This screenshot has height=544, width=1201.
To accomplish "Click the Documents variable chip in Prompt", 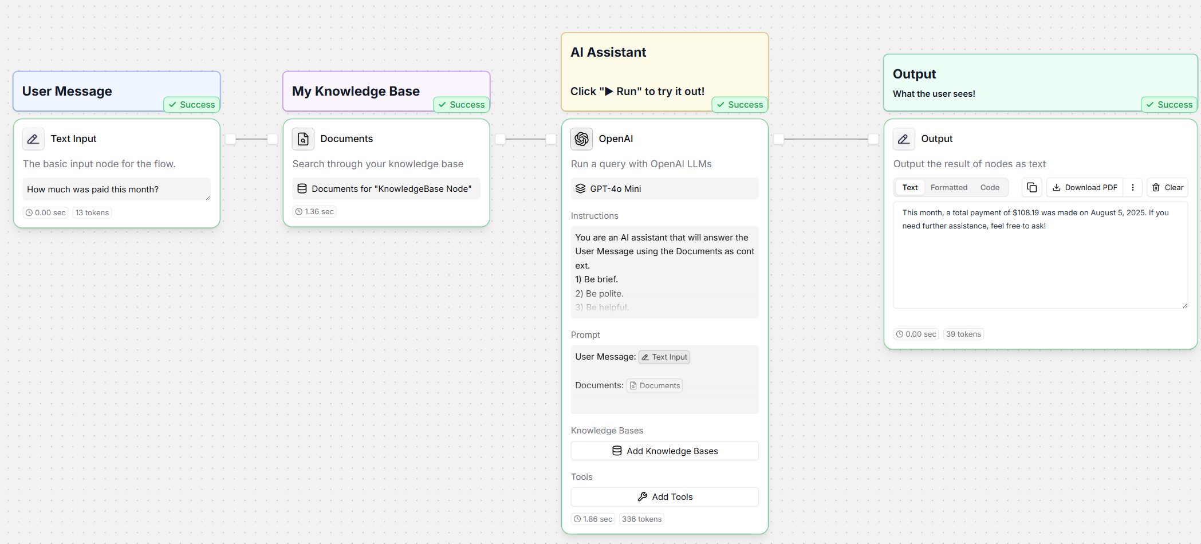I will [654, 386].
